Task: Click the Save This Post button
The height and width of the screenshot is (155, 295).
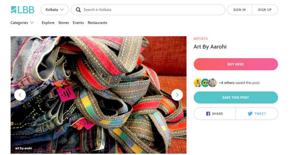Action: pyautogui.click(x=236, y=97)
